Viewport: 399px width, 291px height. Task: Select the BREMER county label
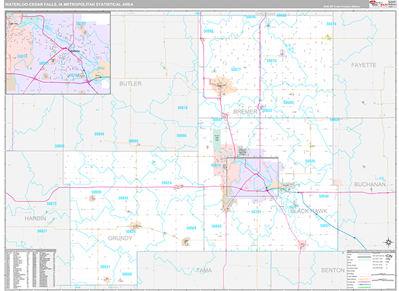[x=245, y=113]
